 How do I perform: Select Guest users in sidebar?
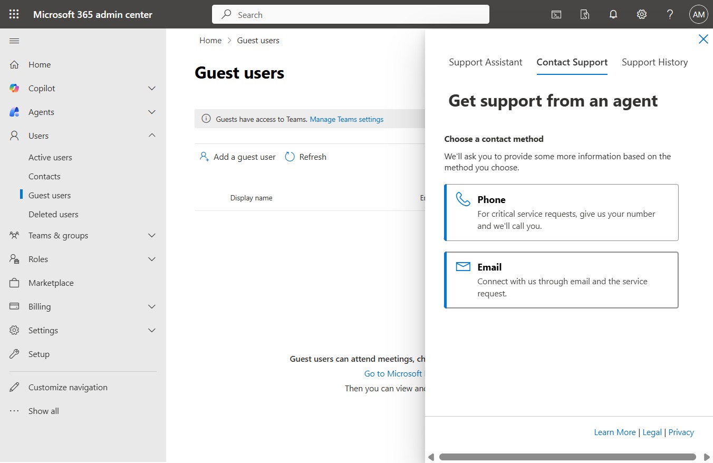[x=50, y=195]
